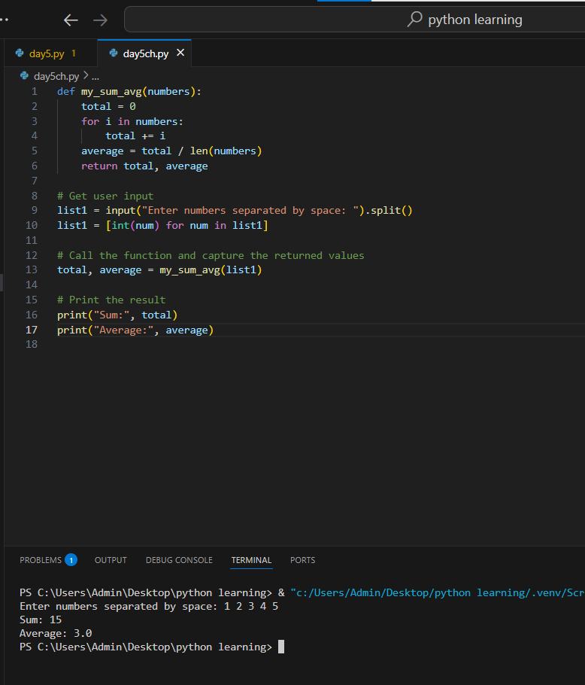Click the Python file icon on day5.py tab
This screenshot has height=685, width=585.
[20, 53]
